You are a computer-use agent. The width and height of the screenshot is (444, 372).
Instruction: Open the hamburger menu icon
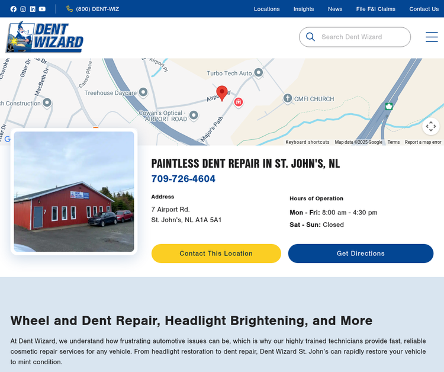(432, 37)
